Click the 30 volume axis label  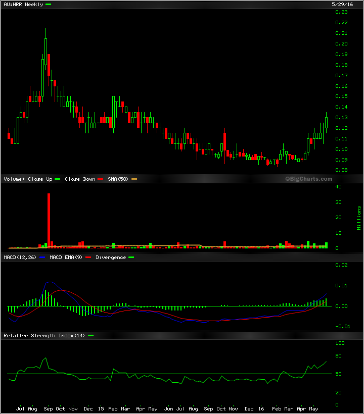coord(338,202)
